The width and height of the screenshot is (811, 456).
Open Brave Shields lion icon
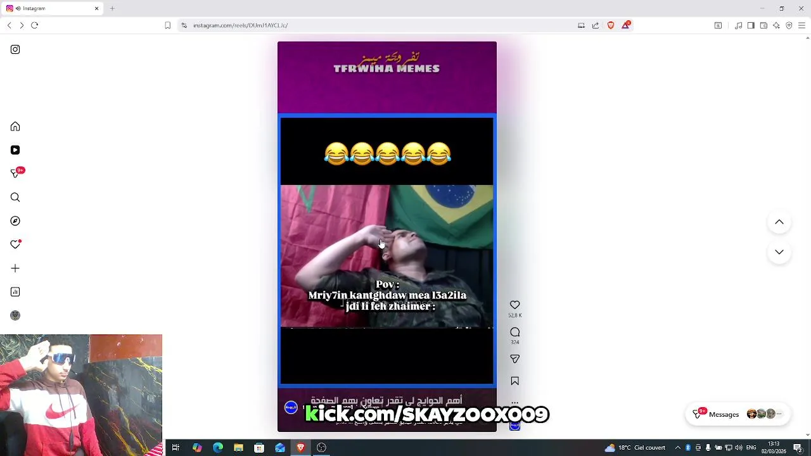tap(611, 25)
